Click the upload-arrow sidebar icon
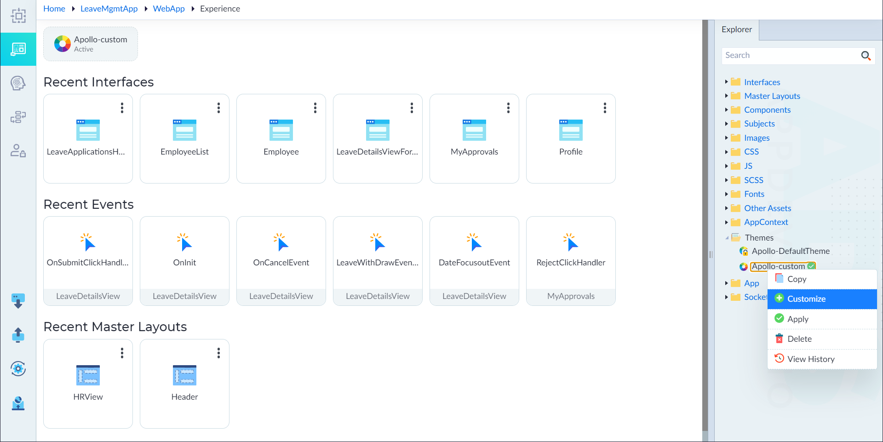Viewport: 883px width, 442px height. tap(18, 335)
